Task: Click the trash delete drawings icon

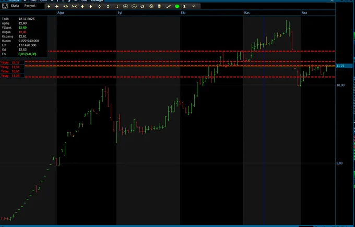Action: point(159,6)
